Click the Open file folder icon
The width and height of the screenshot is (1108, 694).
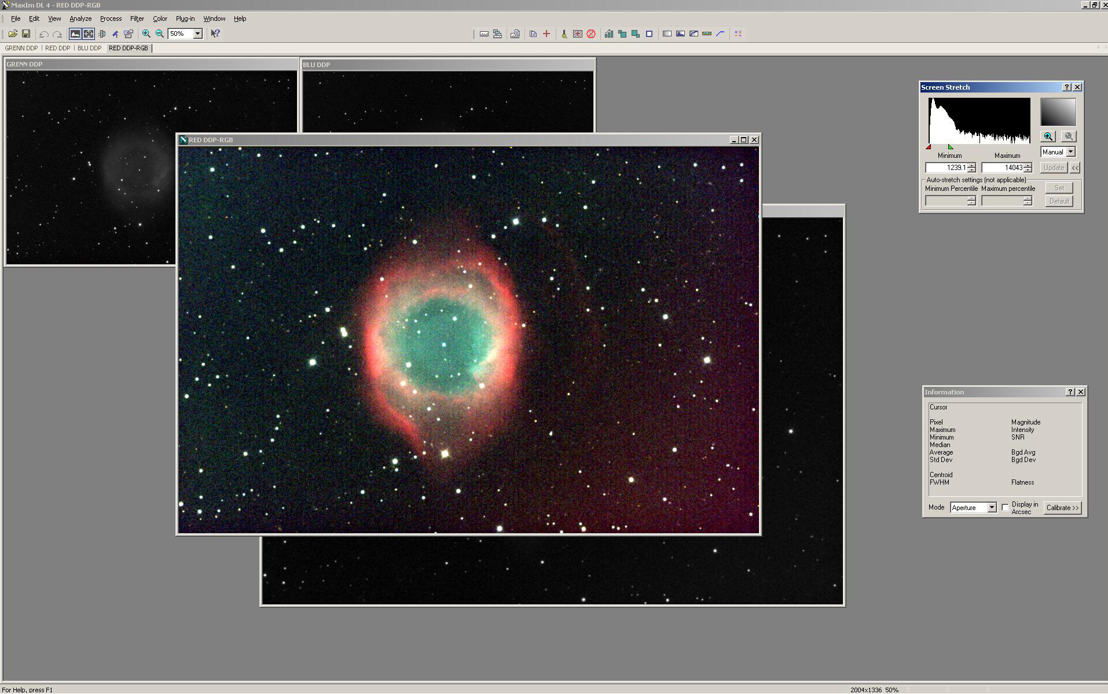click(x=13, y=34)
